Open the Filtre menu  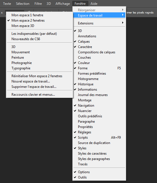[x=38, y=4]
